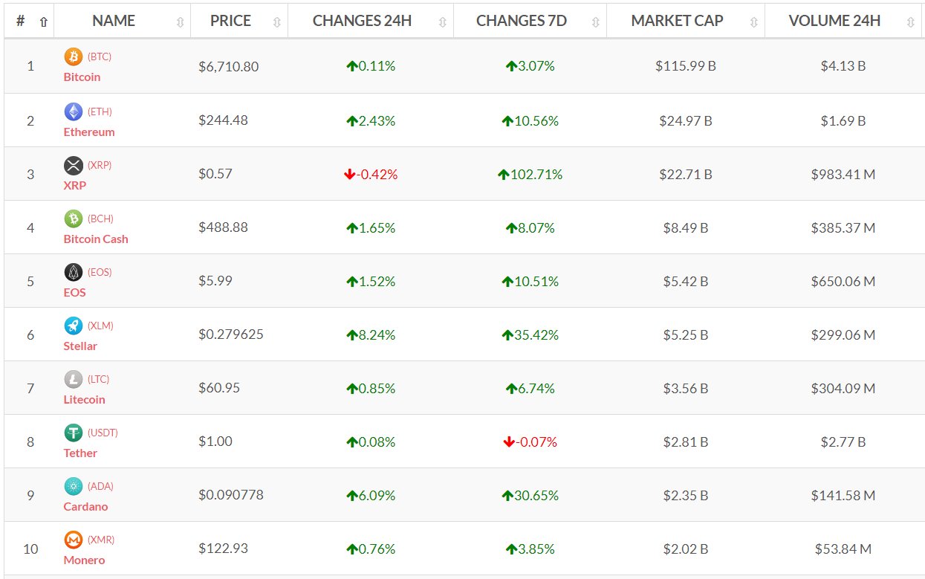Click the Bitcoin Cash green icon
This screenshot has width=925, height=579.
[74, 219]
